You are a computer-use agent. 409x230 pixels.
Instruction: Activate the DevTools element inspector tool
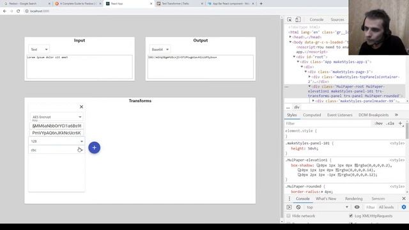click(289, 20)
